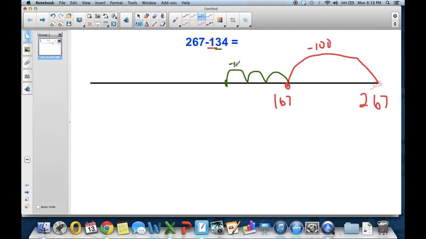
Task: Open Add-ons puzzle piece in toolbar
Action: point(126,20)
